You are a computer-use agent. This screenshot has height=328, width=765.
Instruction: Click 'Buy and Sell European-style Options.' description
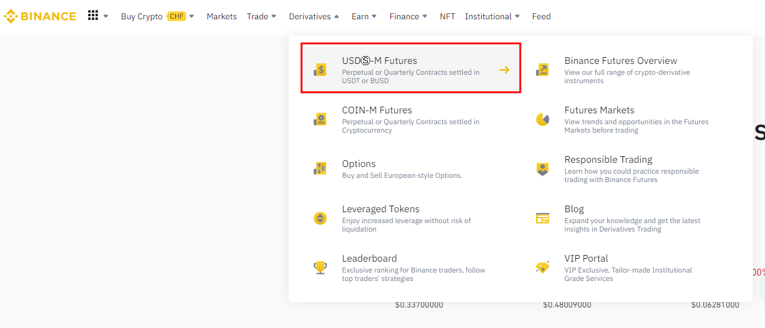click(x=402, y=175)
